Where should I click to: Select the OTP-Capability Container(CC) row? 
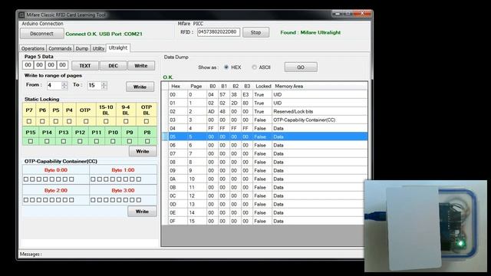(265, 120)
